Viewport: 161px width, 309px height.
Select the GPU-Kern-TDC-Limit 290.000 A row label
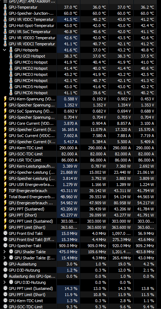click(x=26, y=148)
